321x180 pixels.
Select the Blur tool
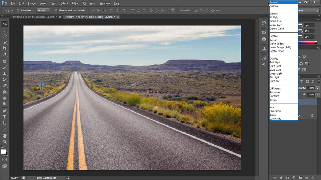click(x=4, y=98)
